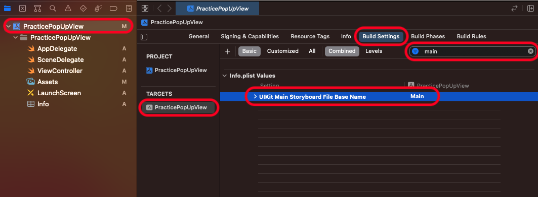Select the All filter option

[x=312, y=51]
